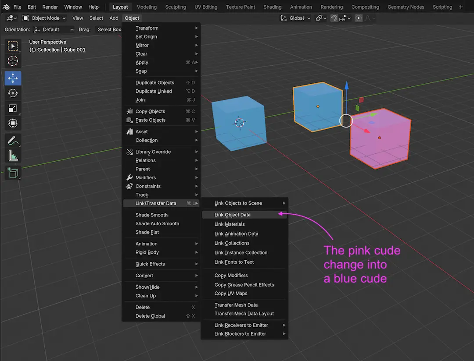The image size is (474, 361).
Task: Open Global transform orientation dropdown
Action: pos(295,18)
